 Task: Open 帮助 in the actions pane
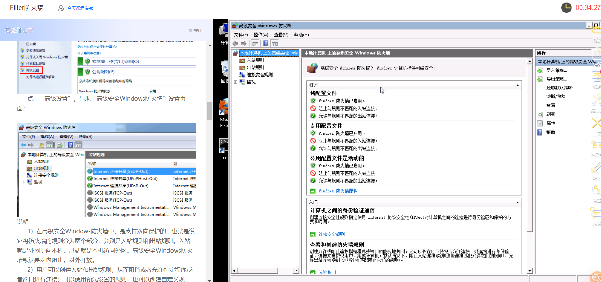551,132
